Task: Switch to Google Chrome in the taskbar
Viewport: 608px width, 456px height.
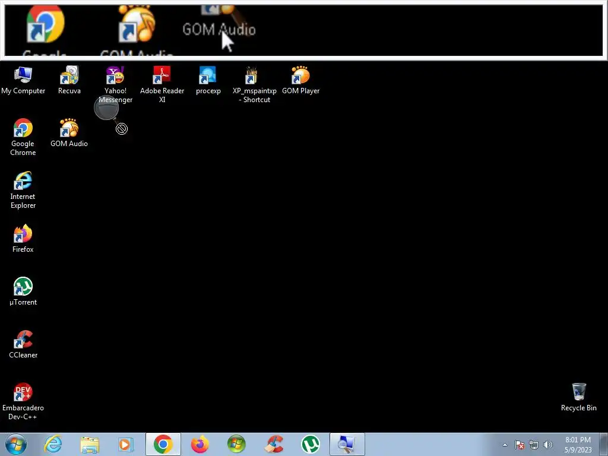Action: (163, 444)
